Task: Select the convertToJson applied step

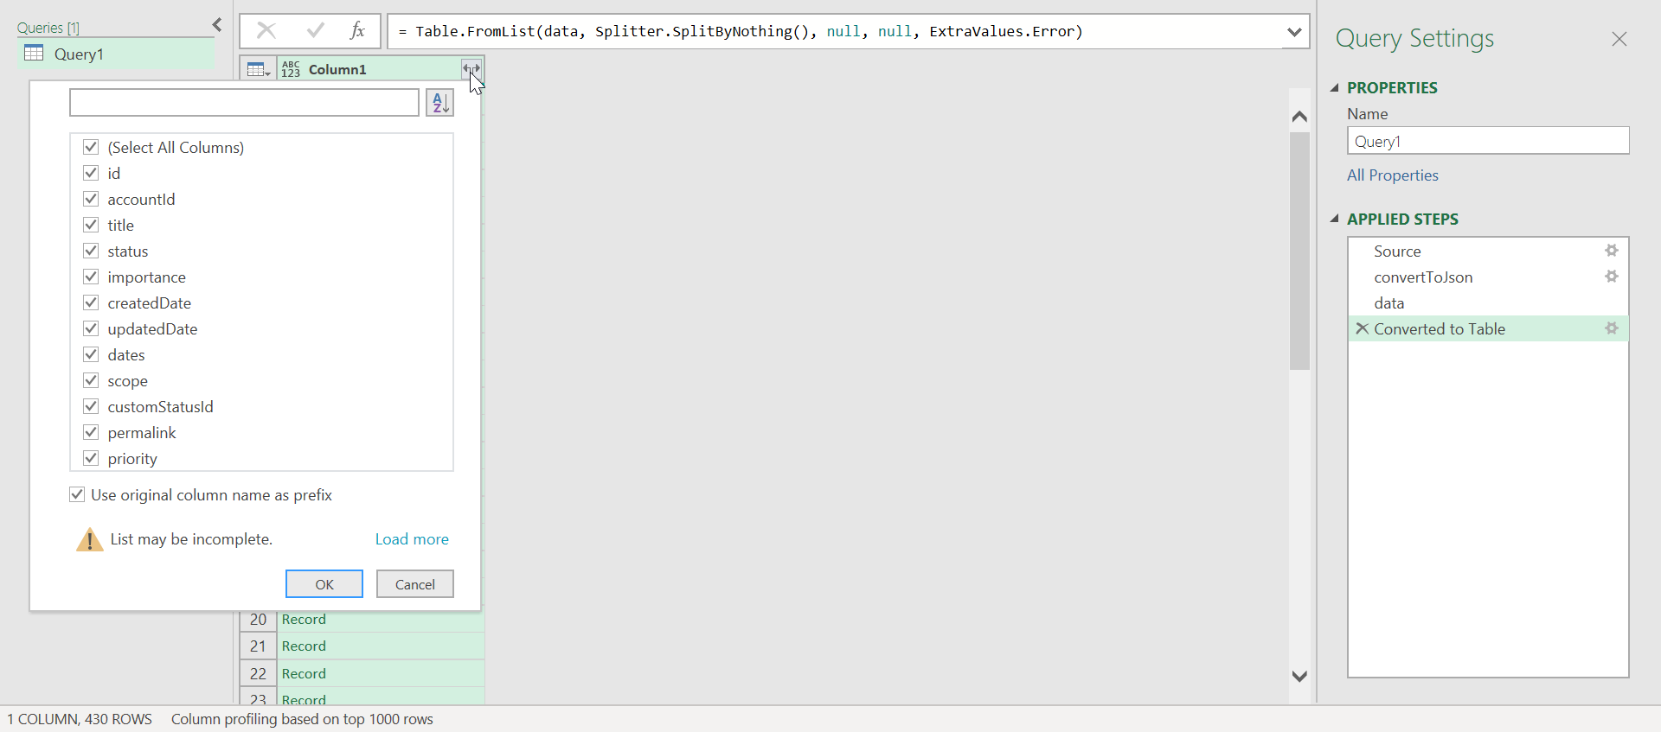Action: [x=1488, y=277]
